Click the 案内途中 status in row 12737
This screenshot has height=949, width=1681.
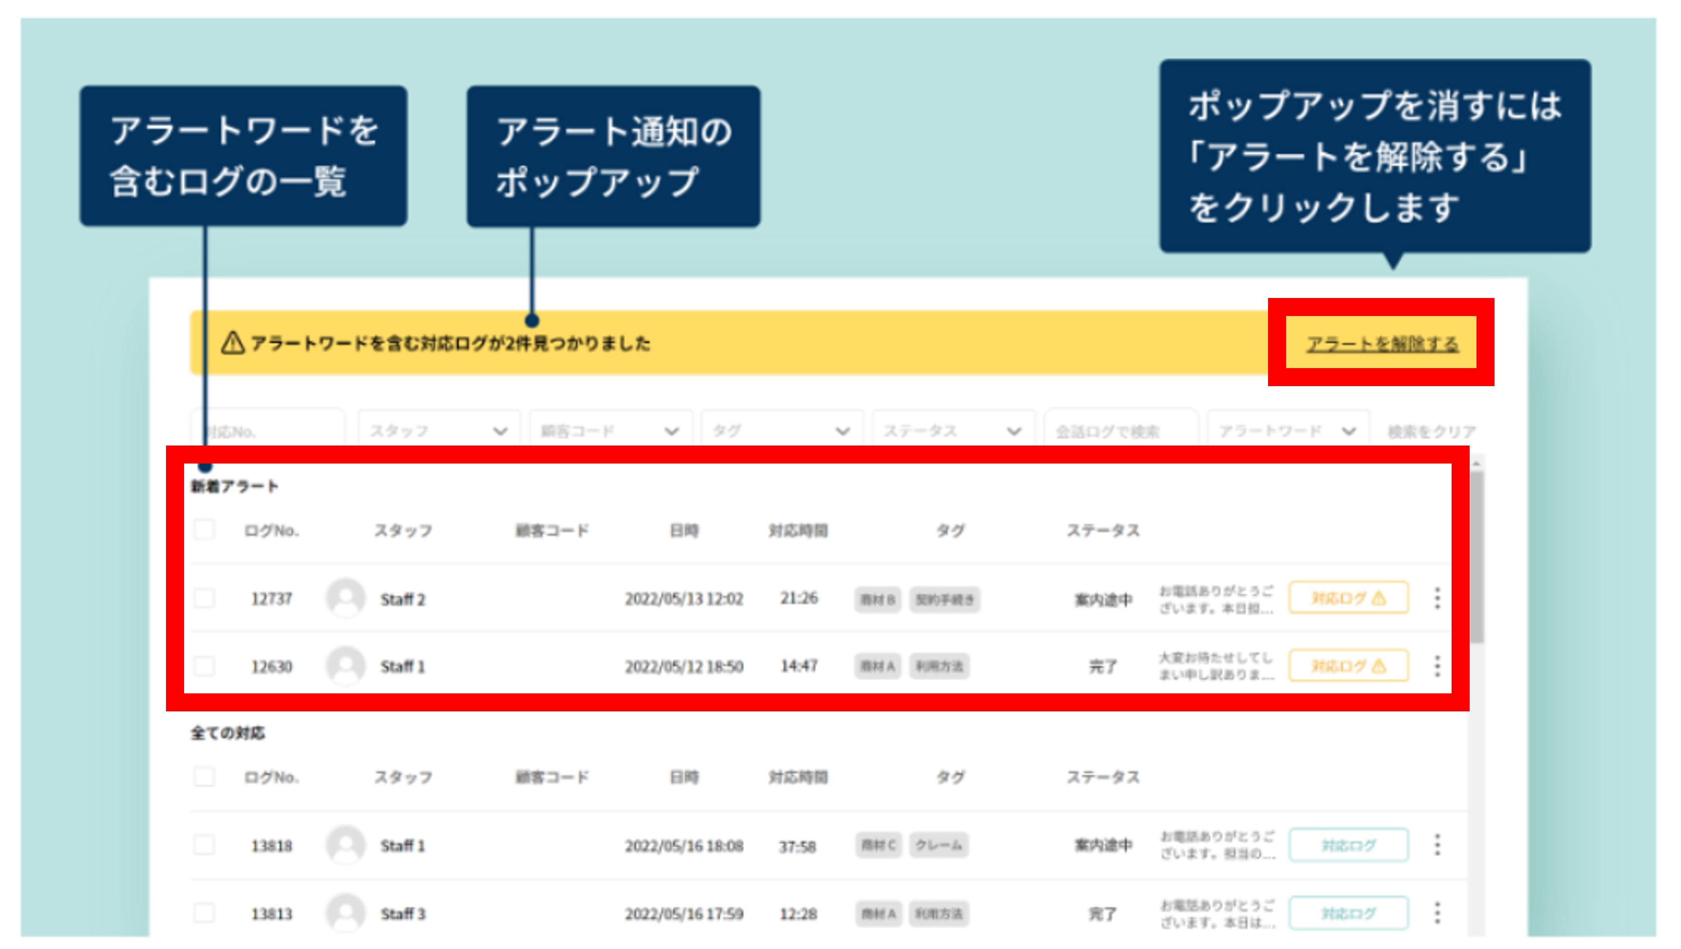point(1103,599)
